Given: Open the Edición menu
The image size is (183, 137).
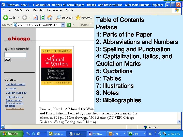Looking at the screenshot, I should (19, 10).
